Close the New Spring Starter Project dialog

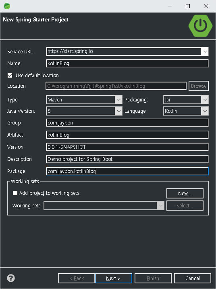(206, 6)
